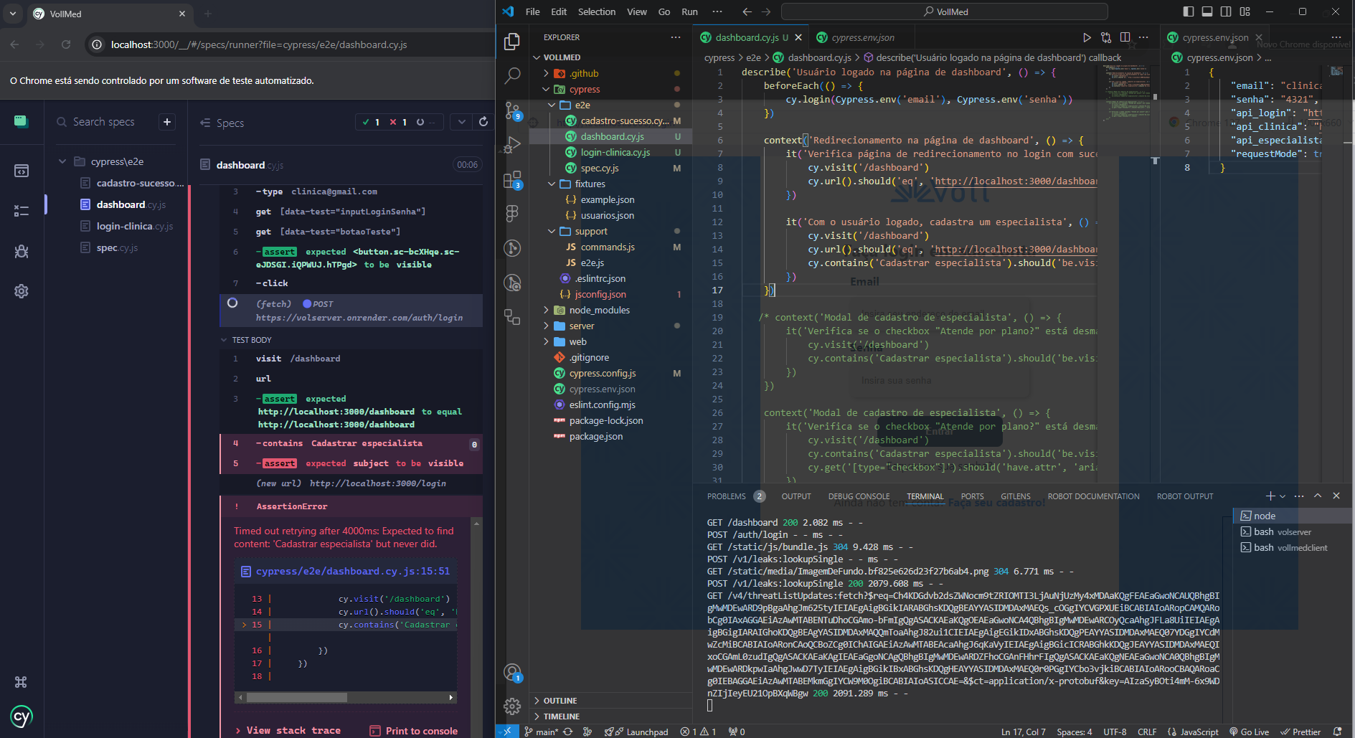
Task: Open the VS Code Explorer view icon
Action: point(512,42)
